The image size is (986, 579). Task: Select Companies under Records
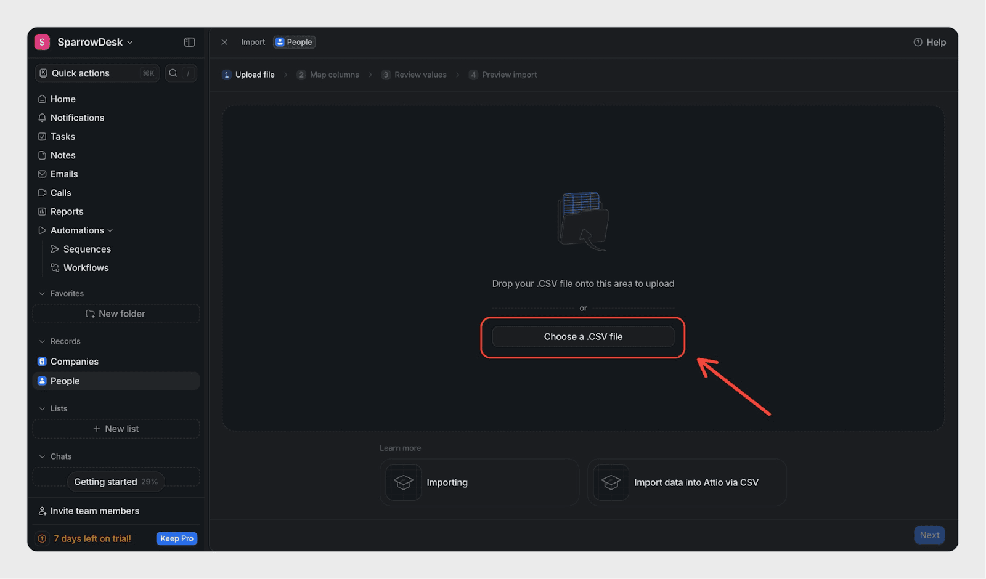pyautogui.click(x=74, y=362)
